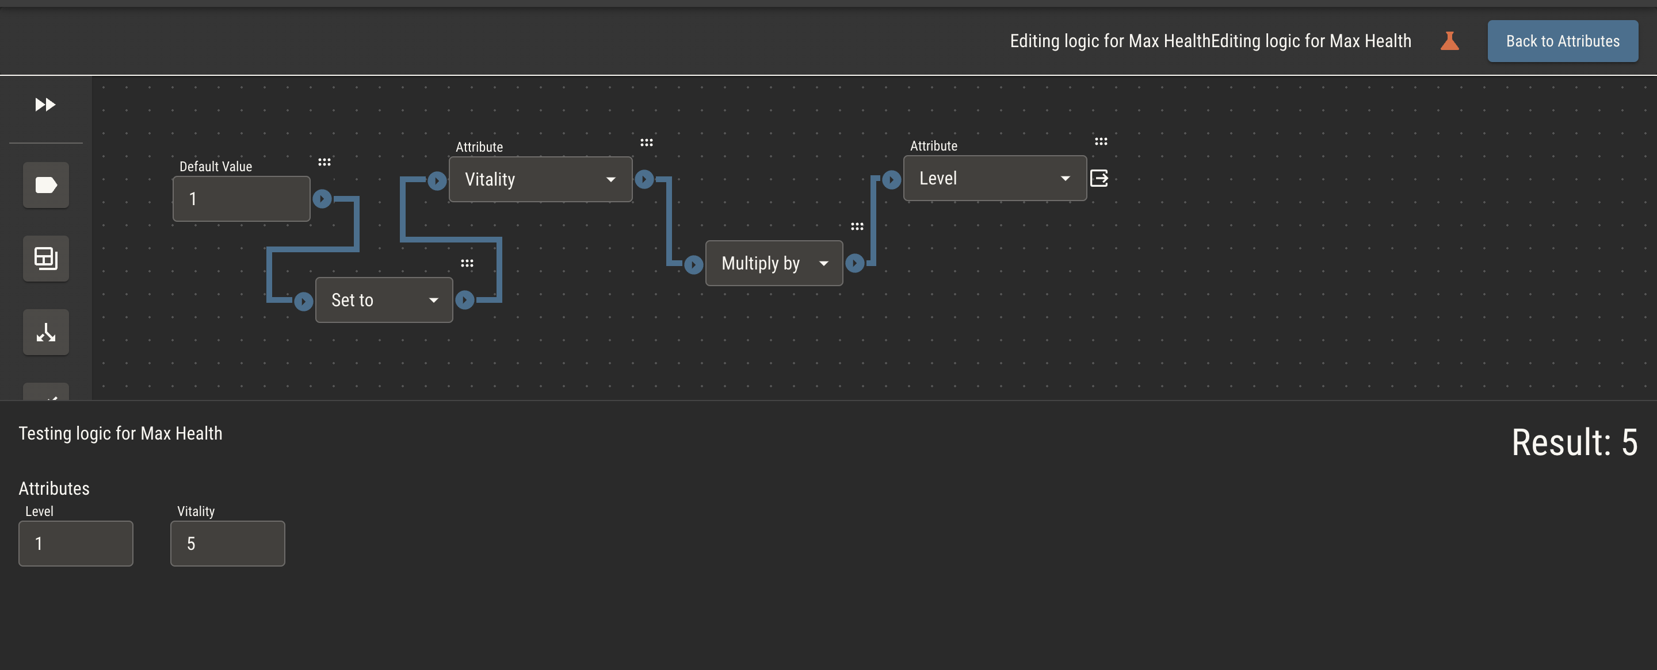
Task: Click the input port of the Level node
Action: [x=892, y=179]
